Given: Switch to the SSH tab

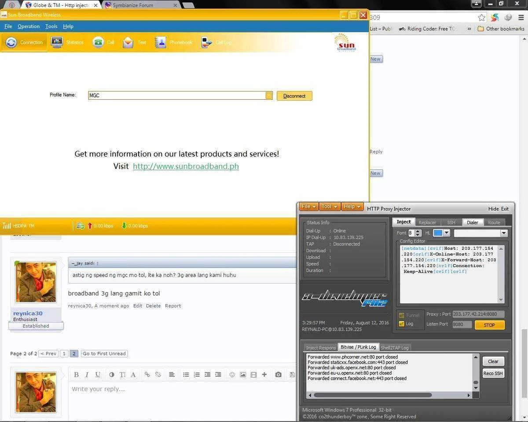Looking at the screenshot, I should click(451, 222).
